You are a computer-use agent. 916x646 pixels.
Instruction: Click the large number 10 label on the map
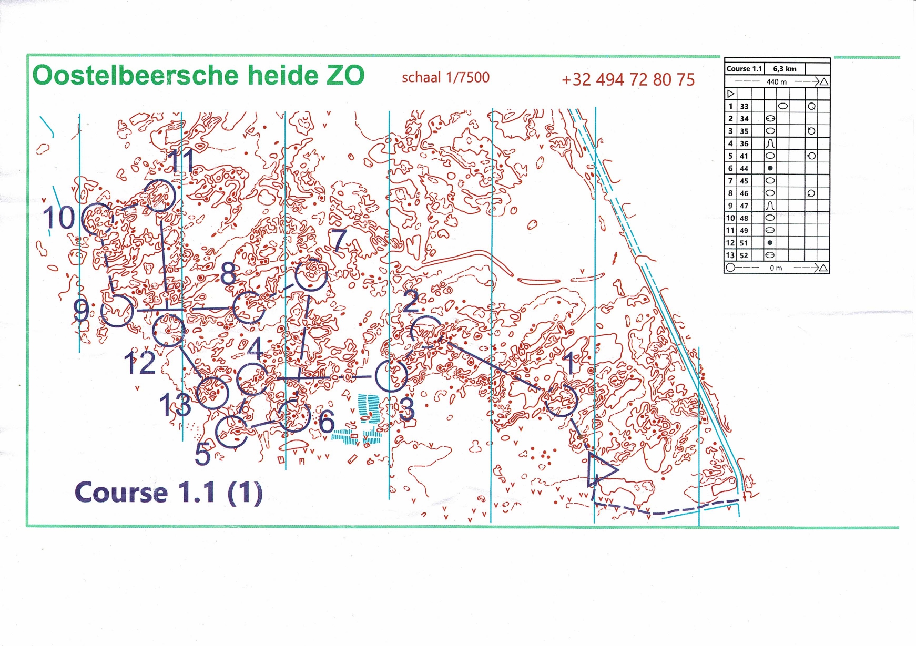coord(59,218)
